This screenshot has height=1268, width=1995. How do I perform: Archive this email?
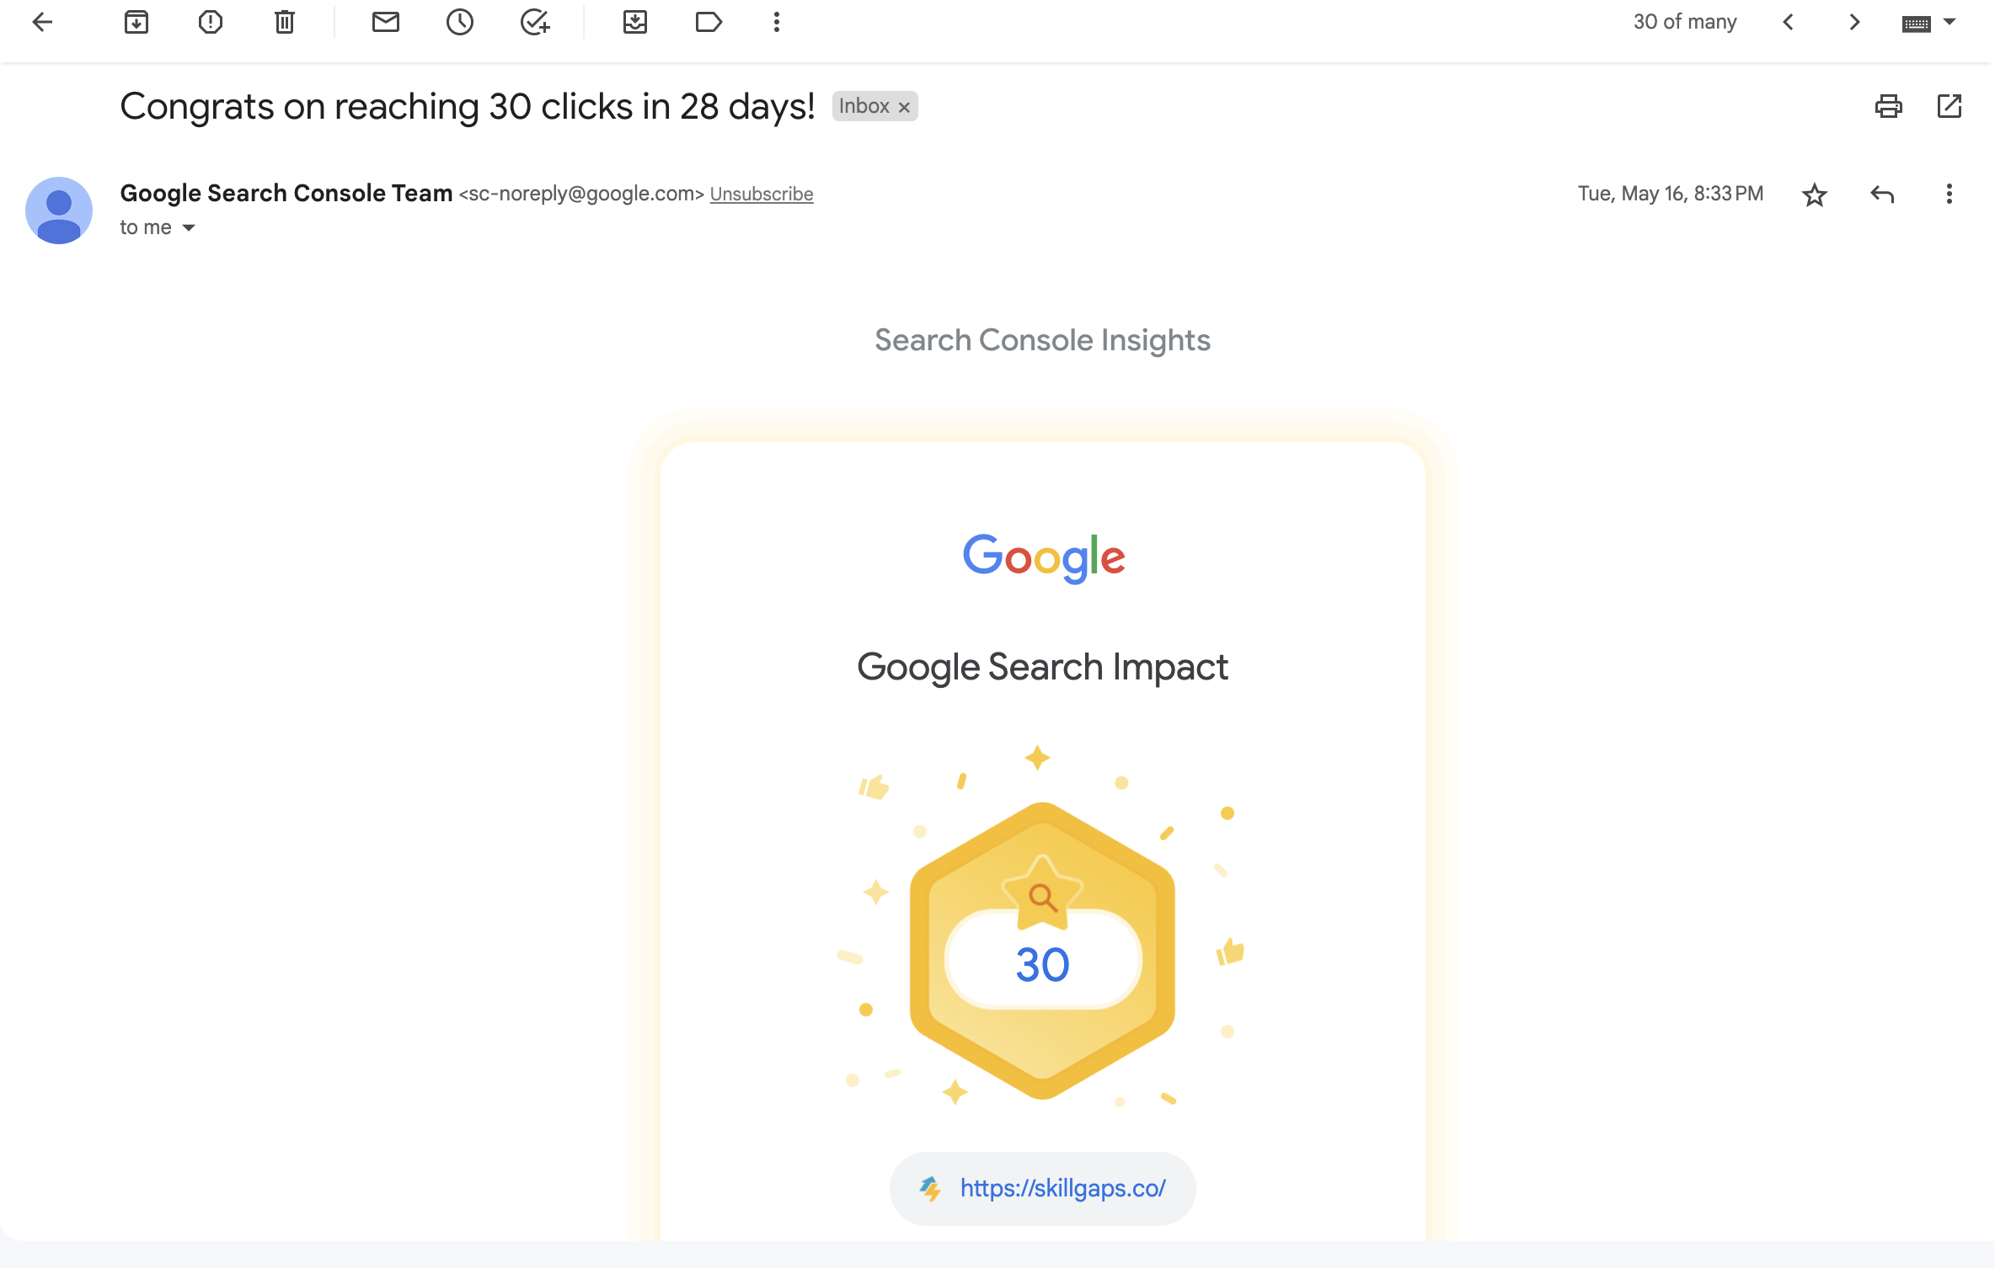136,23
